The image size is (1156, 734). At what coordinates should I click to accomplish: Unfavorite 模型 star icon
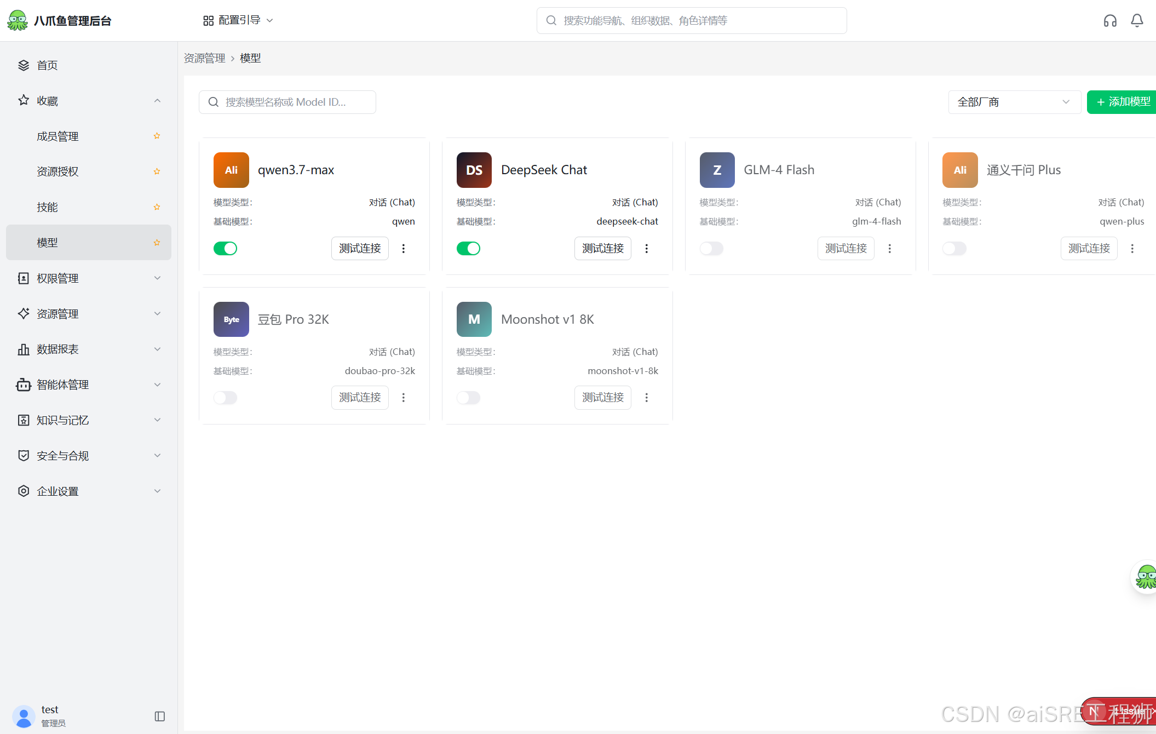click(157, 243)
